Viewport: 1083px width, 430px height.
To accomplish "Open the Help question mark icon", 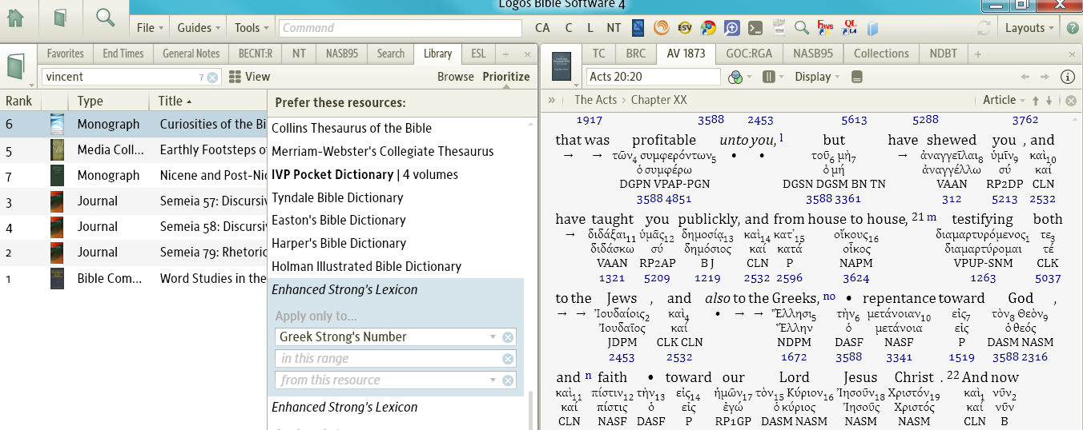I will point(1073,28).
